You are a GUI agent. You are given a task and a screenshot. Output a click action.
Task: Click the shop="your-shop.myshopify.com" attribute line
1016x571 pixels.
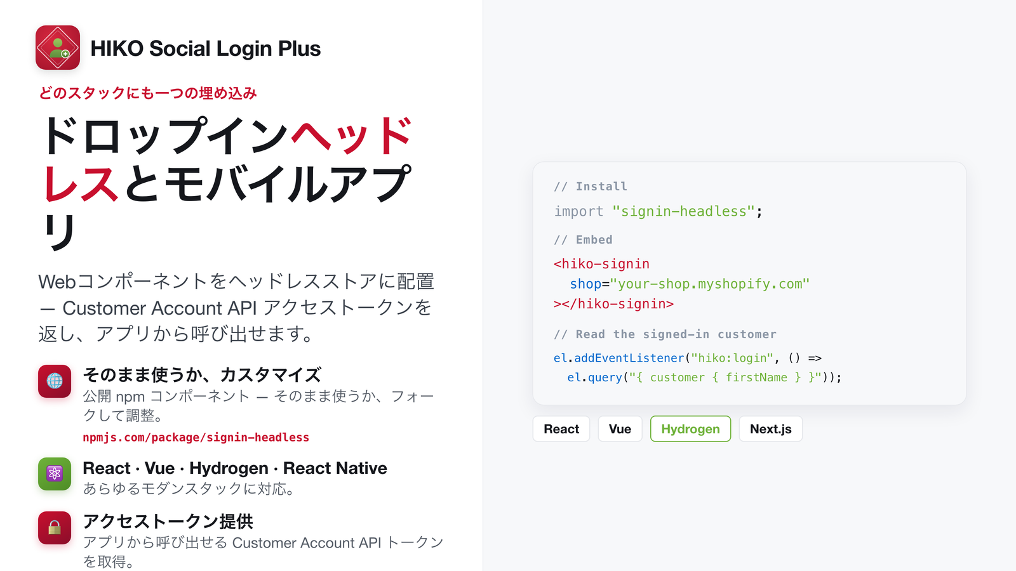[x=690, y=284]
